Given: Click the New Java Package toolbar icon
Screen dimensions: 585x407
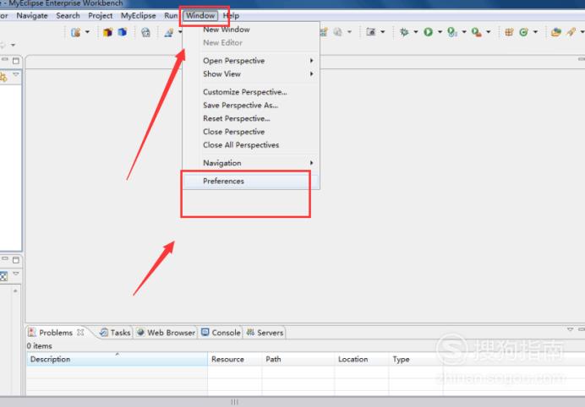Looking at the screenshot, I should [x=509, y=32].
